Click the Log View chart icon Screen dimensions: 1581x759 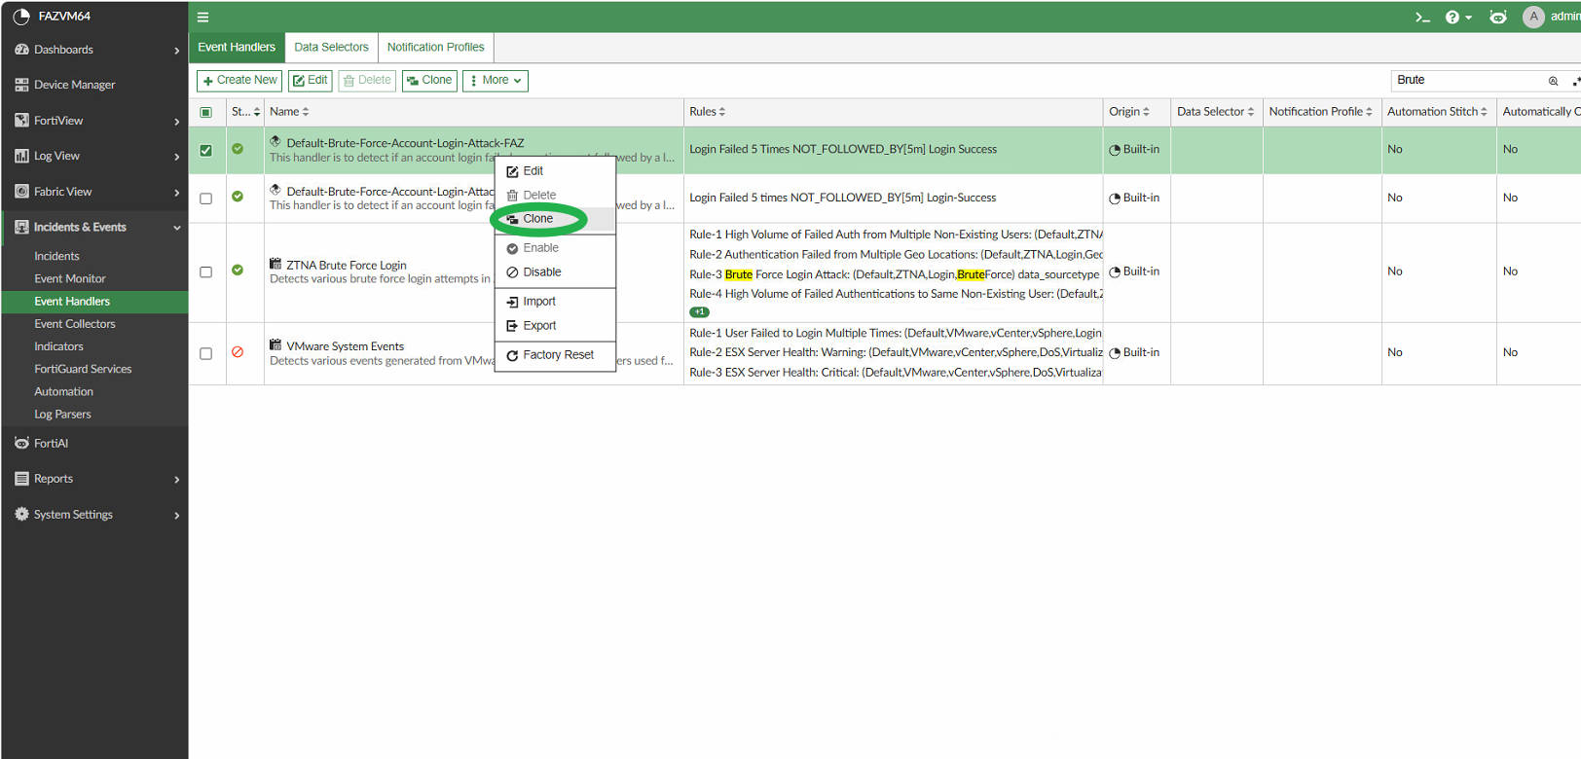click(21, 156)
